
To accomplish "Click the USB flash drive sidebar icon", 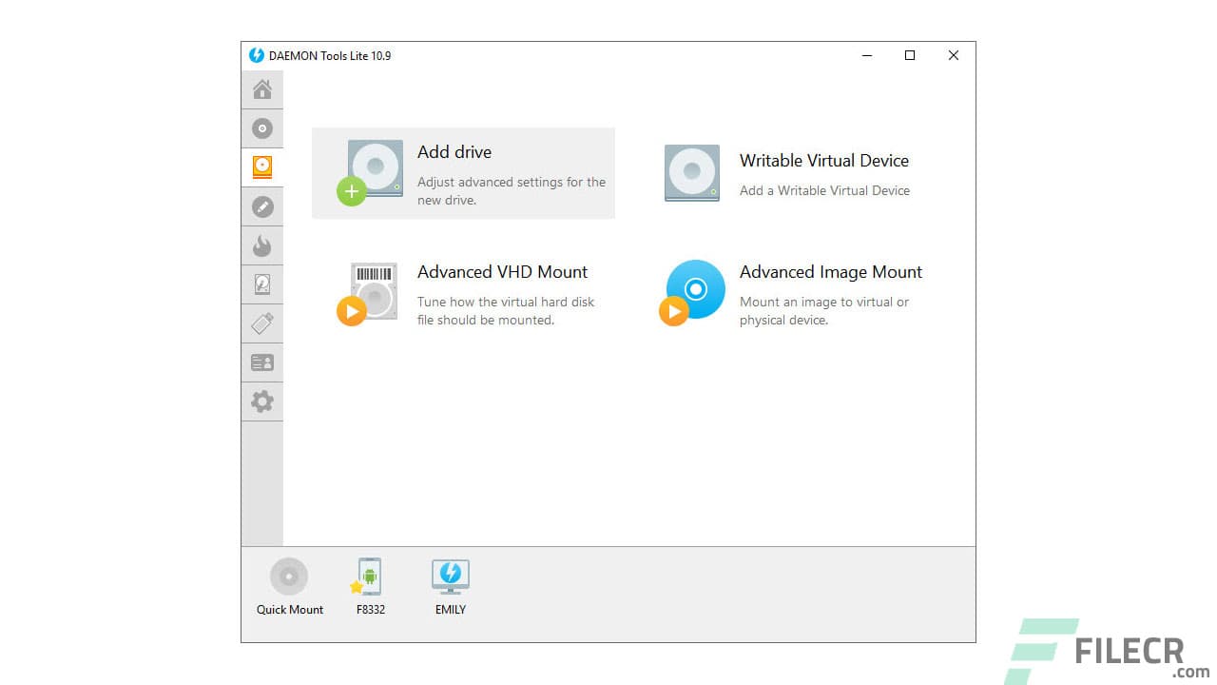I will tap(261, 323).
